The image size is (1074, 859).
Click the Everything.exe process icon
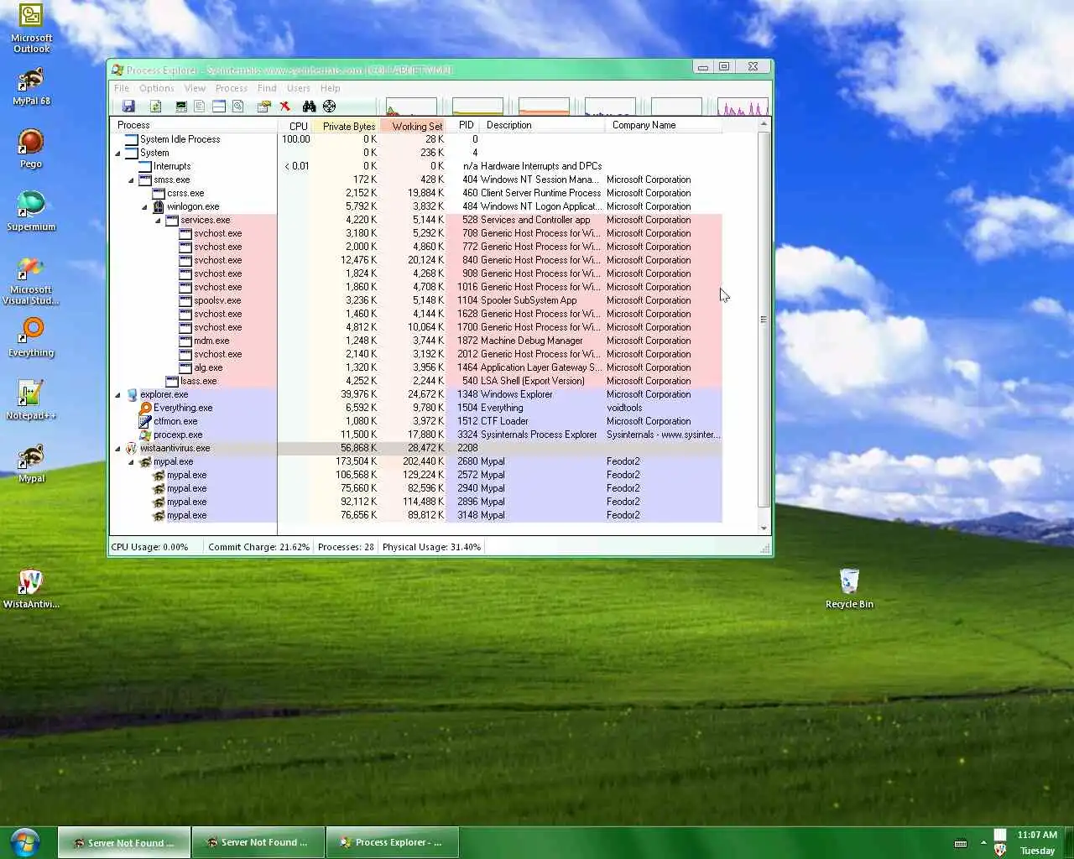click(x=145, y=408)
